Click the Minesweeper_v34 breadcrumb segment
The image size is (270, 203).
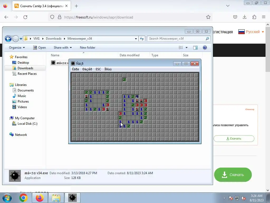point(80,39)
